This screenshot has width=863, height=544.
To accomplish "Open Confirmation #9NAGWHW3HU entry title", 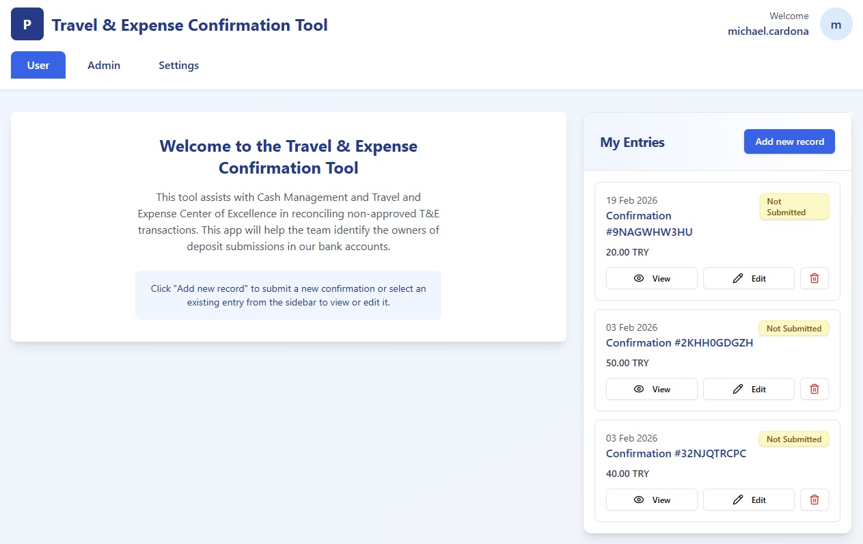I will [x=649, y=223].
